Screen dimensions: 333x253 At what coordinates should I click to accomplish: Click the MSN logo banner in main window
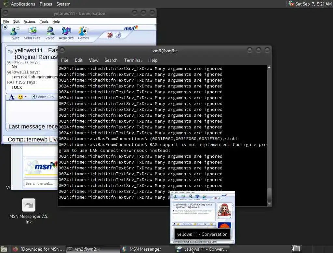tap(41, 167)
